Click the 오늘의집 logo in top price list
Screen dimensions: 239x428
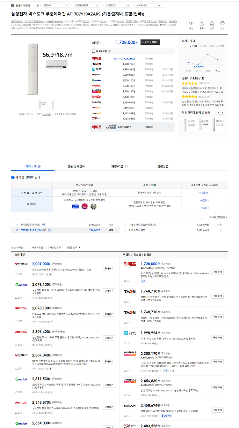pyautogui.click(x=97, y=69)
